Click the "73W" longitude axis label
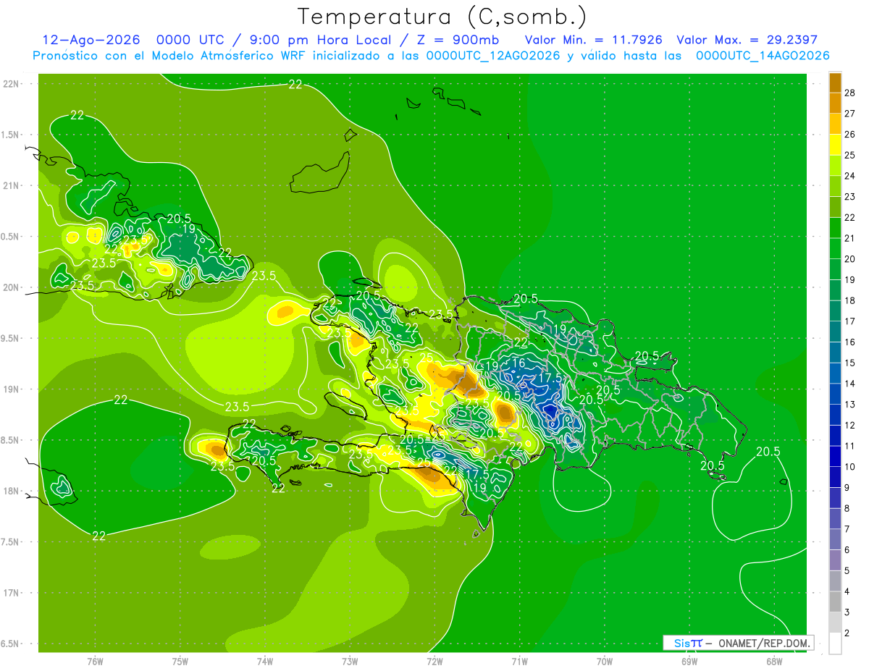869x671 pixels. point(350,661)
